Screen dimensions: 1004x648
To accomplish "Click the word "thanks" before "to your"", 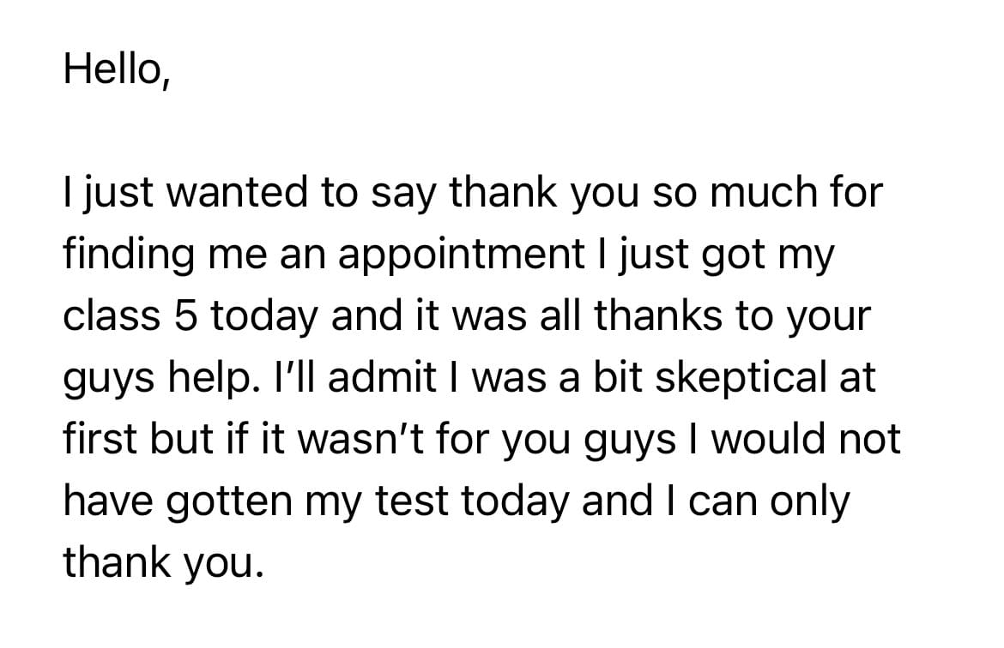I will [658, 315].
